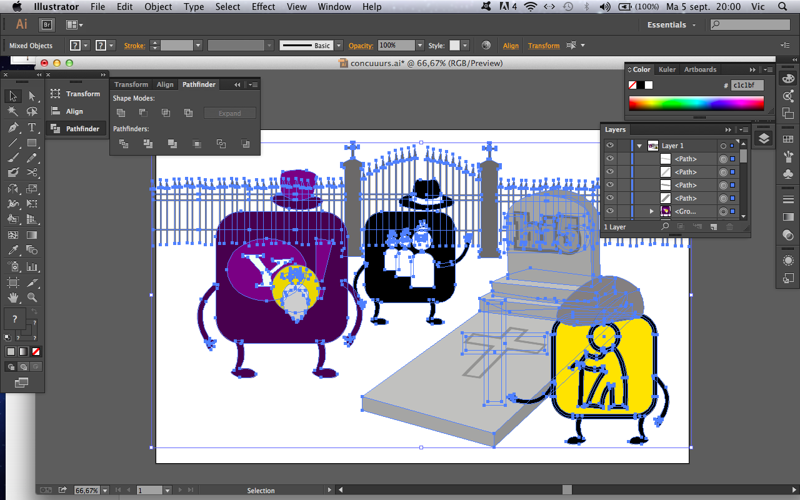Enable Draw Normal mode

tap(11, 367)
